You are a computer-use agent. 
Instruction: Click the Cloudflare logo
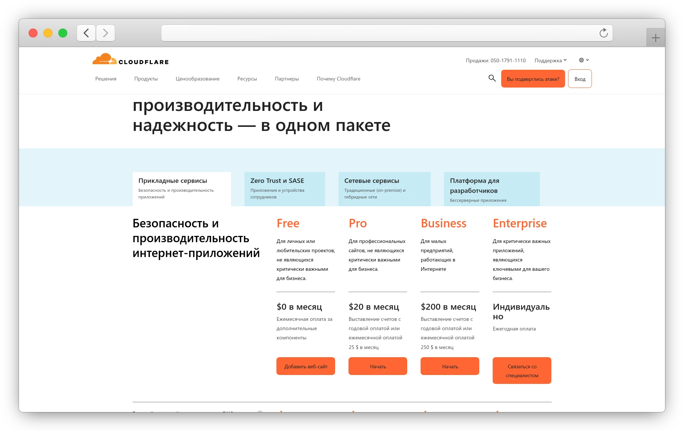[x=130, y=59]
